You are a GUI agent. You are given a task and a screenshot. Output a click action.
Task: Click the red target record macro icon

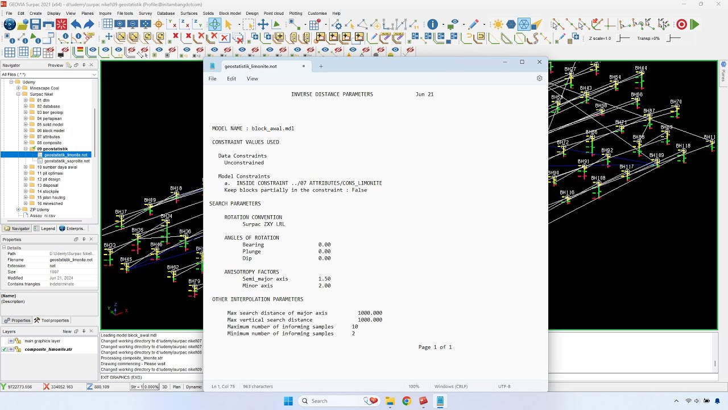(681, 24)
